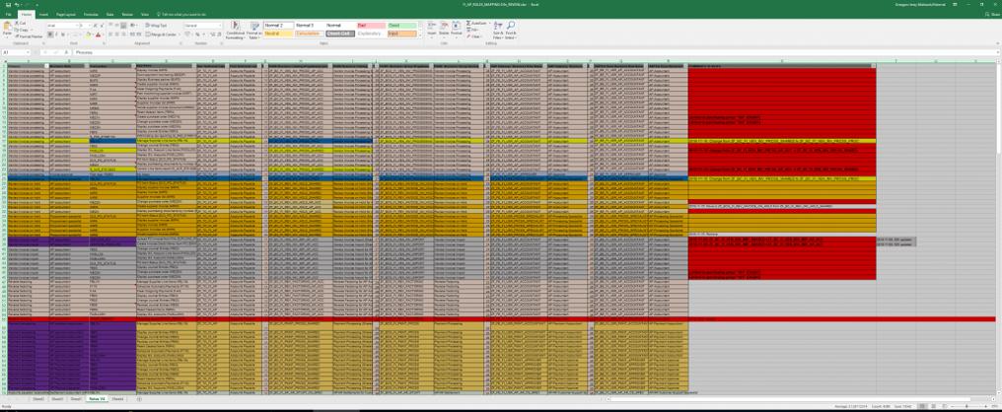Apply the Input cell style
Screen dimensions: 1002x412
[x=402, y=34]
